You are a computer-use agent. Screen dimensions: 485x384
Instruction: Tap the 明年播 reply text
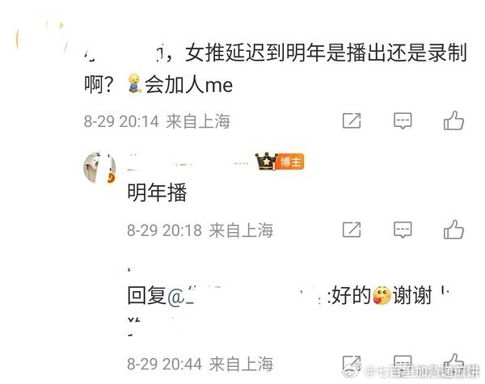[157, 192]
